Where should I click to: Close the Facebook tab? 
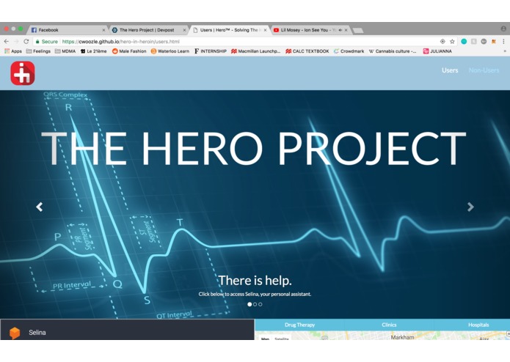(x=103, y=30)
